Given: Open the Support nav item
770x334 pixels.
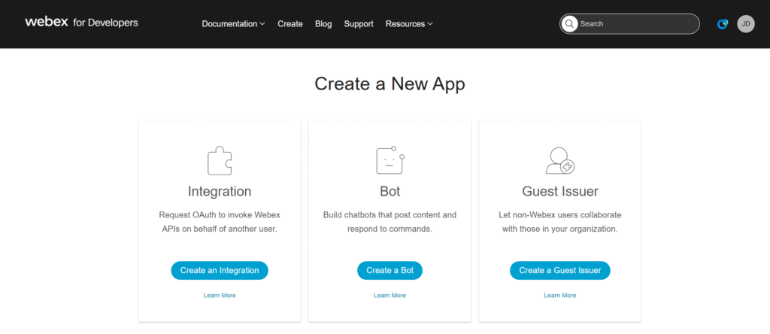Looking at the screenshot, I should tap(359, 23).
